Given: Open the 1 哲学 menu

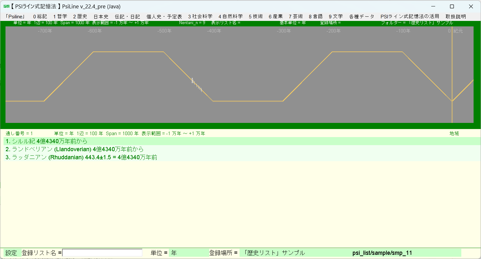Looking at the screenshot, I should (60, 16).
